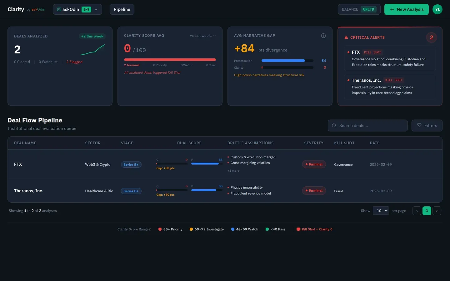Select the KILL SHOT badge next to FTX
The image size is (450, 281).
372,52
